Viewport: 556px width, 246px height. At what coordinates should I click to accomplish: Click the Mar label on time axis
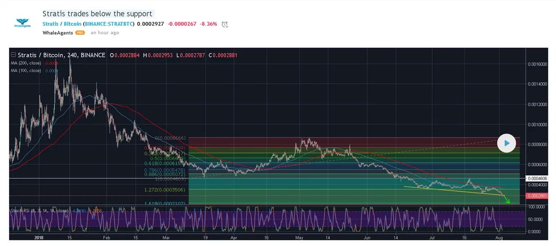coord(166,238)
